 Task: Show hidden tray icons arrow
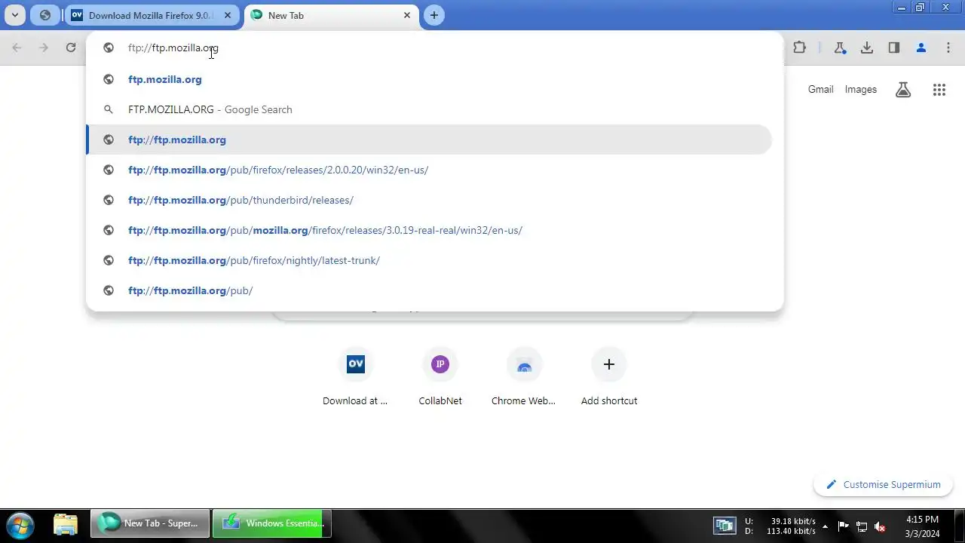pyautogui.click(x=825, y=526)
